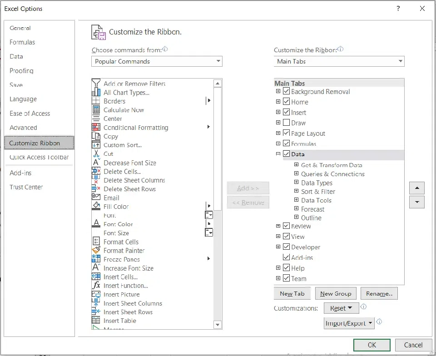Click the Fill Color bucket icon
This screenshot has width=436, height=356.
pyautogui.click(x=96, y=206)
